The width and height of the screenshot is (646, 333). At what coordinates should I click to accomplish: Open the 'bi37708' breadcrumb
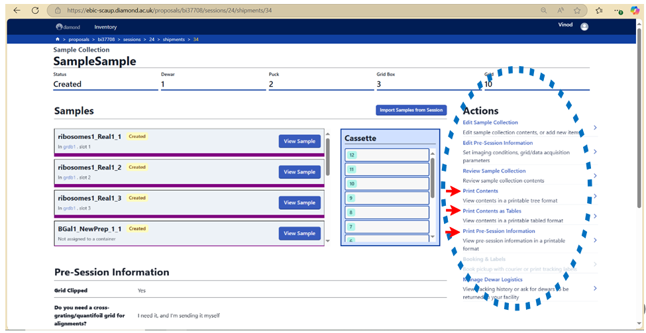point(106,40)
